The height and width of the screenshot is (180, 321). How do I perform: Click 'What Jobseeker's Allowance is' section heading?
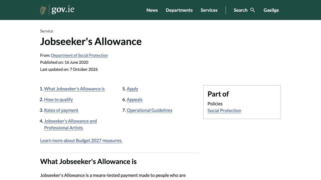click(x=88, y=161)
